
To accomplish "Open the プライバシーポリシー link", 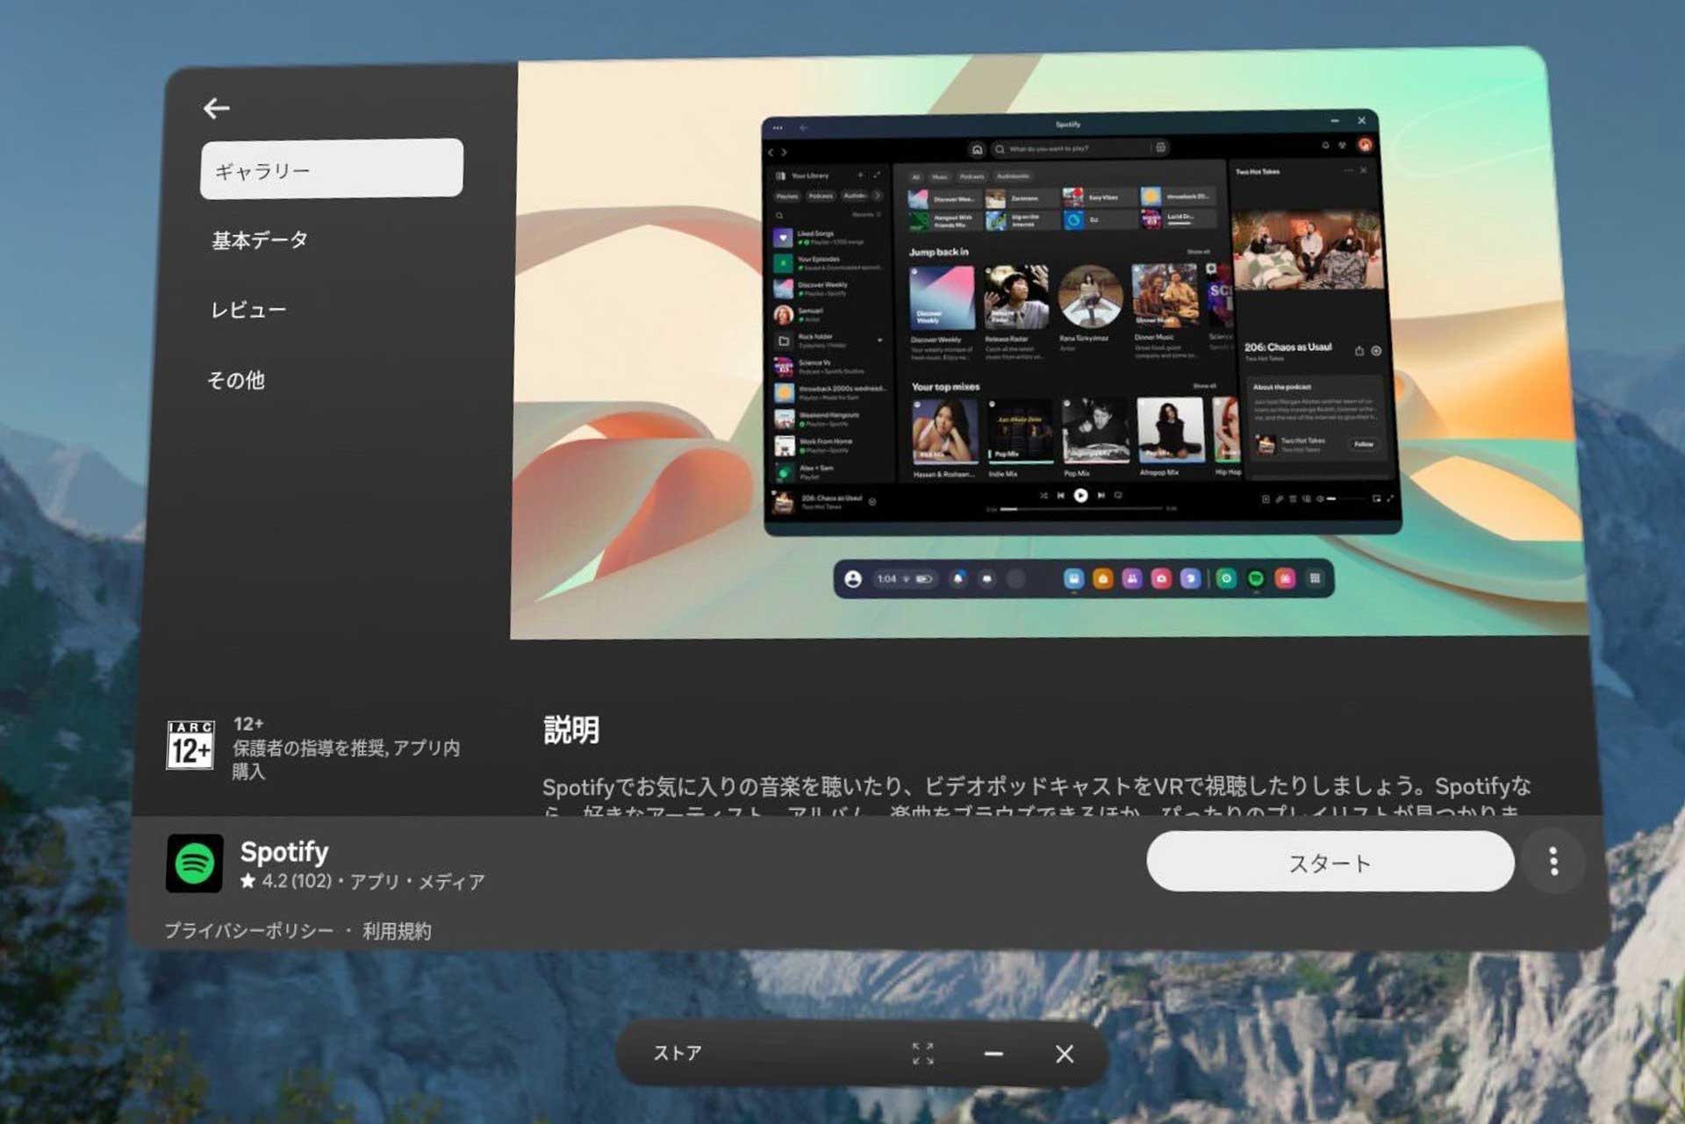I will [248, 931].
